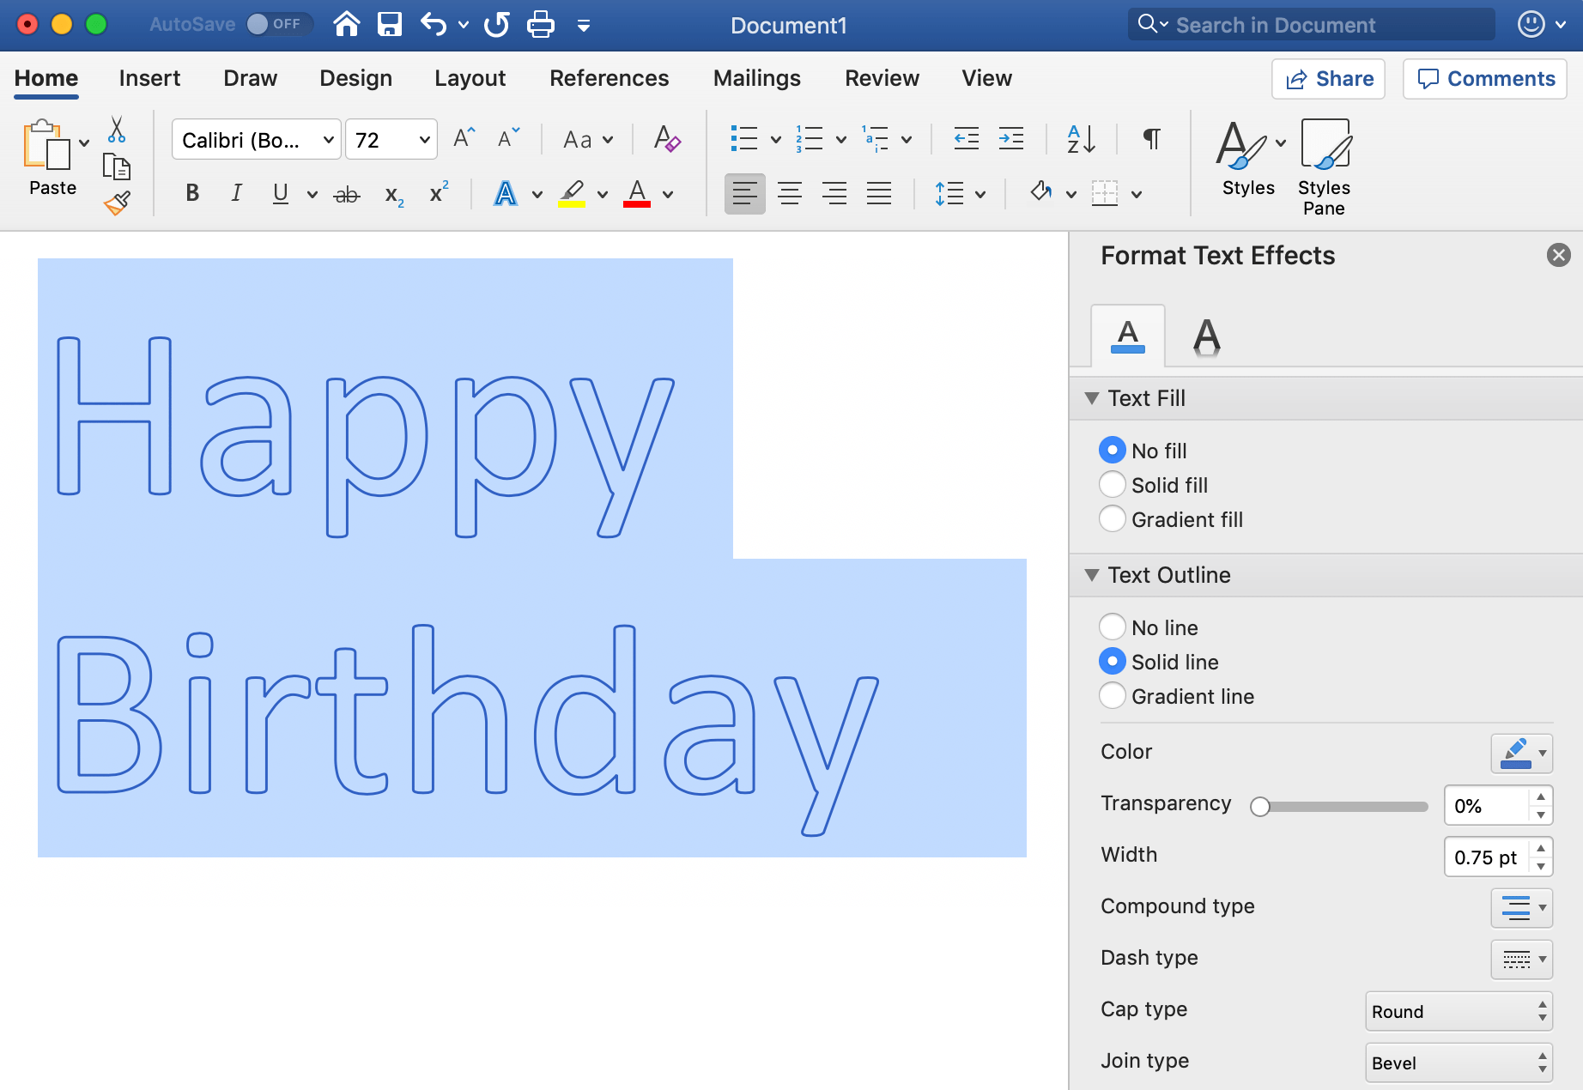Open the Styles Pane
Viewport: 1583px width, 1090px height.
tap(1323, 163)
